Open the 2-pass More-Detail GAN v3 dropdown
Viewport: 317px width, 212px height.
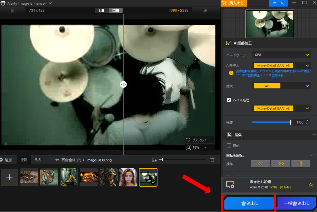[281, 109]
